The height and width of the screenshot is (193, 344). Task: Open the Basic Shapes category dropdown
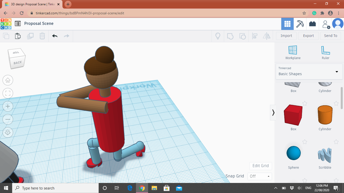tap(309, 71)
